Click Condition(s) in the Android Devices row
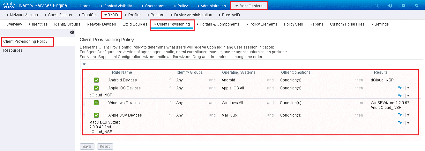 291,80
